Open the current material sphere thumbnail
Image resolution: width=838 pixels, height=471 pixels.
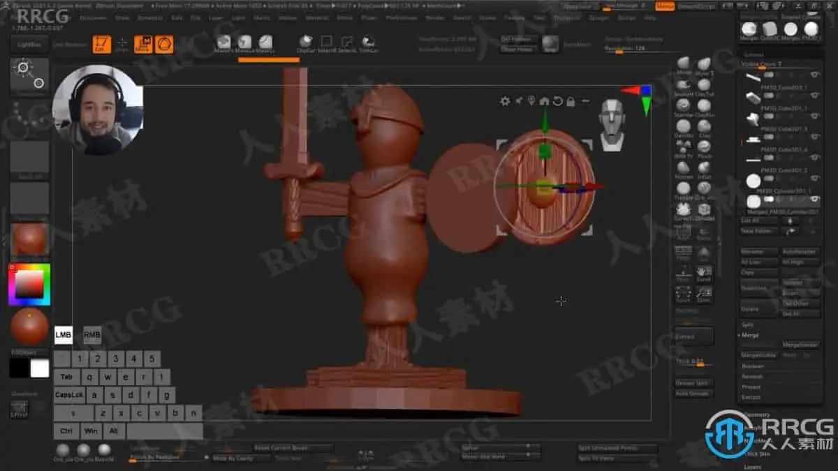tap(29, 239)
